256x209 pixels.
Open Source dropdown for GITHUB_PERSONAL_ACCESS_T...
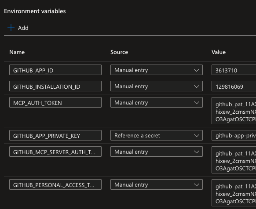pos(157,184)
